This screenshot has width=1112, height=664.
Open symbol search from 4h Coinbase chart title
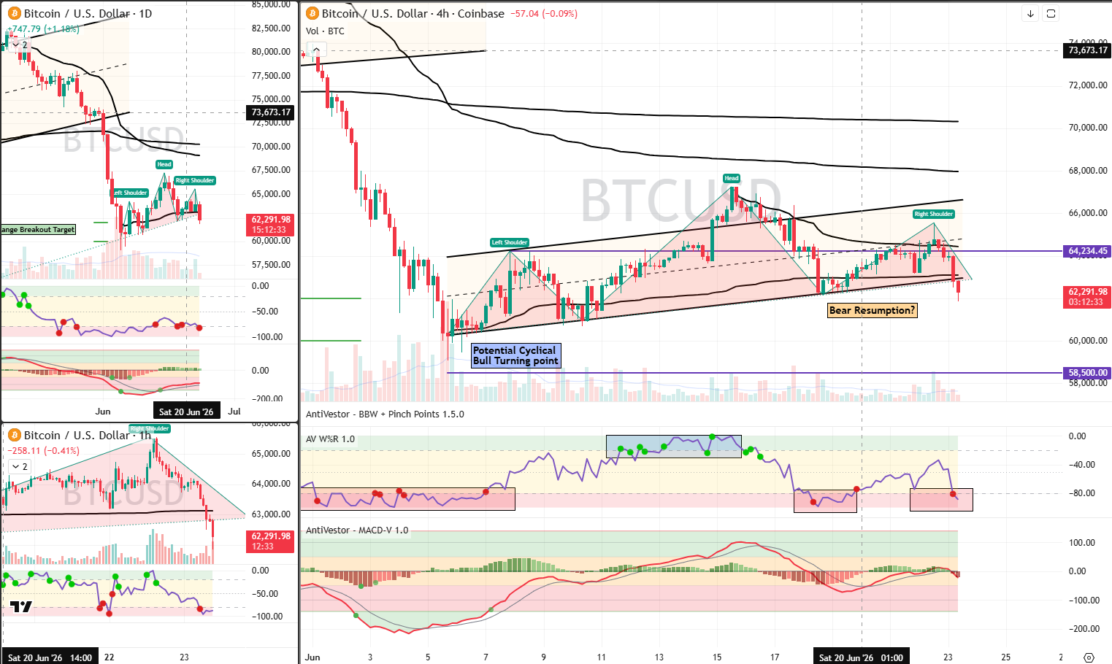(x=413, y=13)
